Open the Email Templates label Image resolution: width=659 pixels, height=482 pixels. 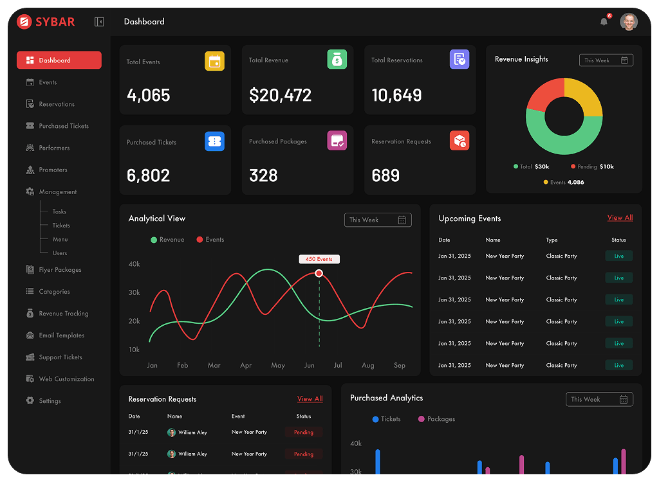pyautogui.click(x=62, y=335)
